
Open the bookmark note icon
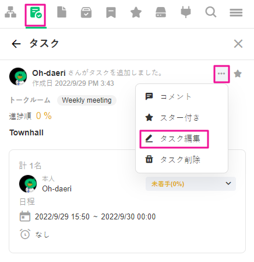pyautogui.click(x=111, y=13)
